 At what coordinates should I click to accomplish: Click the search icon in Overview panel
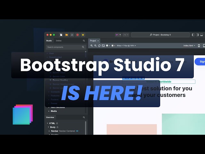click(x=84, y=117)
